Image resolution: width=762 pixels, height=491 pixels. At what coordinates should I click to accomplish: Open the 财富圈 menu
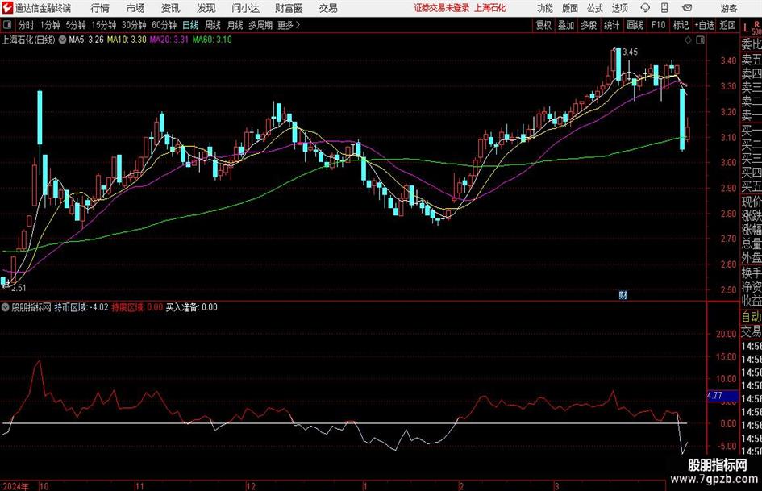289,8
